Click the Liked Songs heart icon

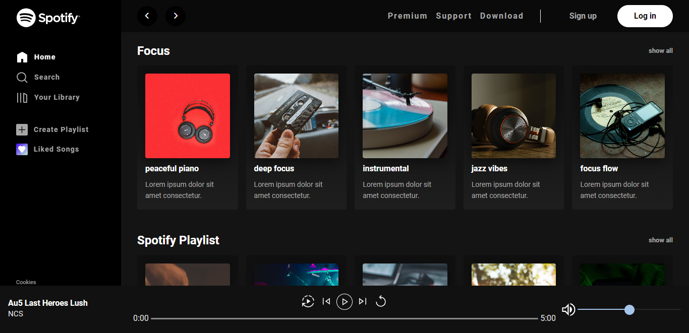point(22,149)
